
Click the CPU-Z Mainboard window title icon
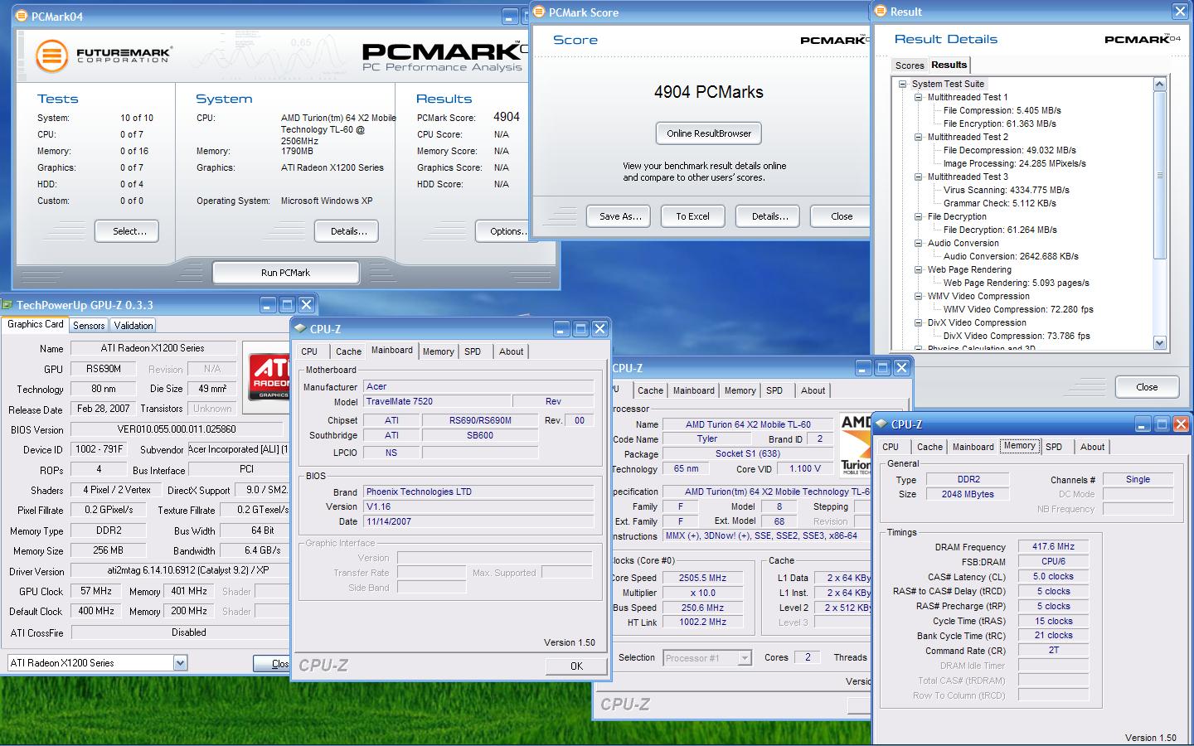[x=300, y=328]
